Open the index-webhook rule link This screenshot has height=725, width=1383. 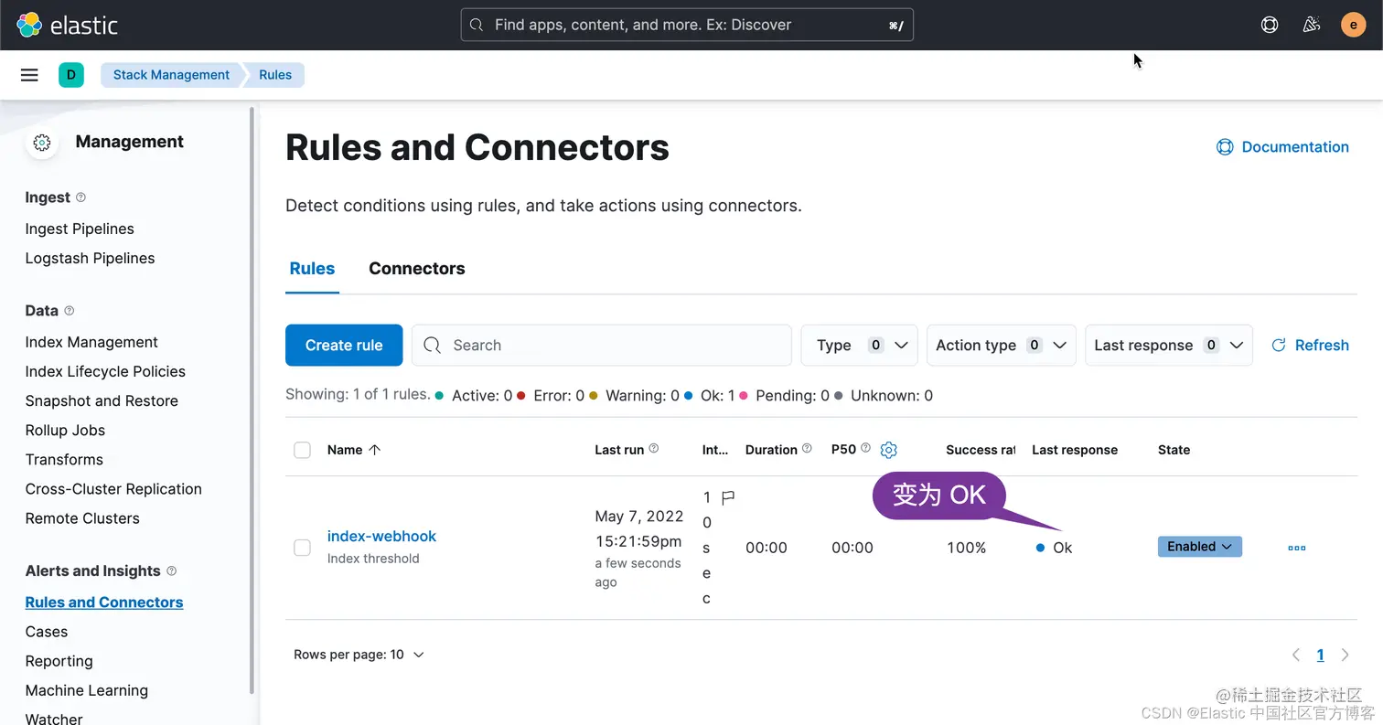381,537
